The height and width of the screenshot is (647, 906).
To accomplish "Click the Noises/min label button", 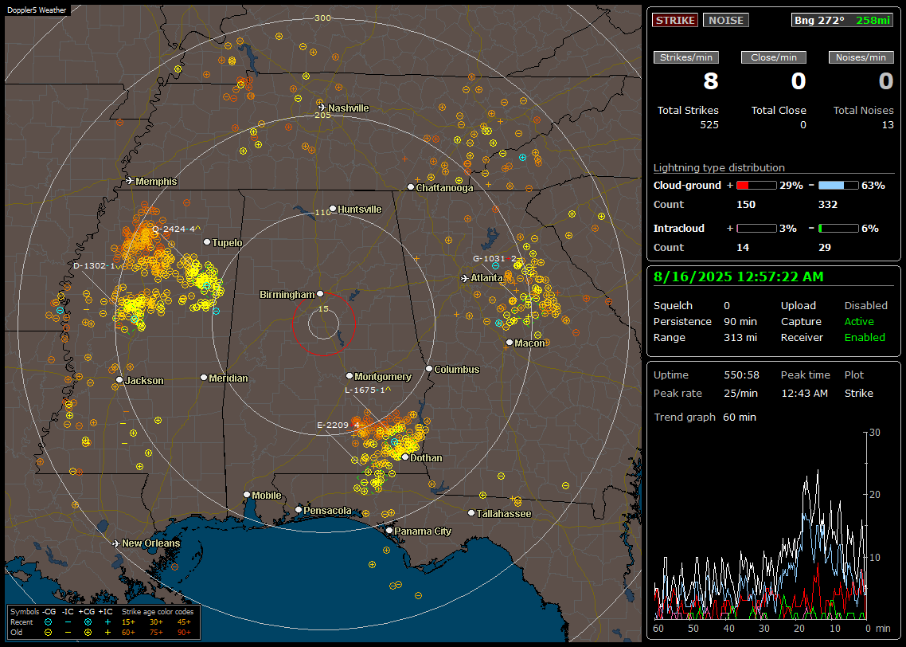I will pos(861,57).
